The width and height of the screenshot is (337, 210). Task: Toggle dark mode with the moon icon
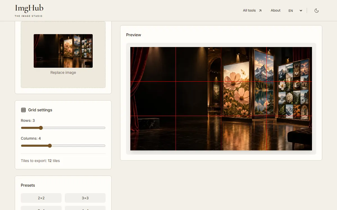point(316,11)
